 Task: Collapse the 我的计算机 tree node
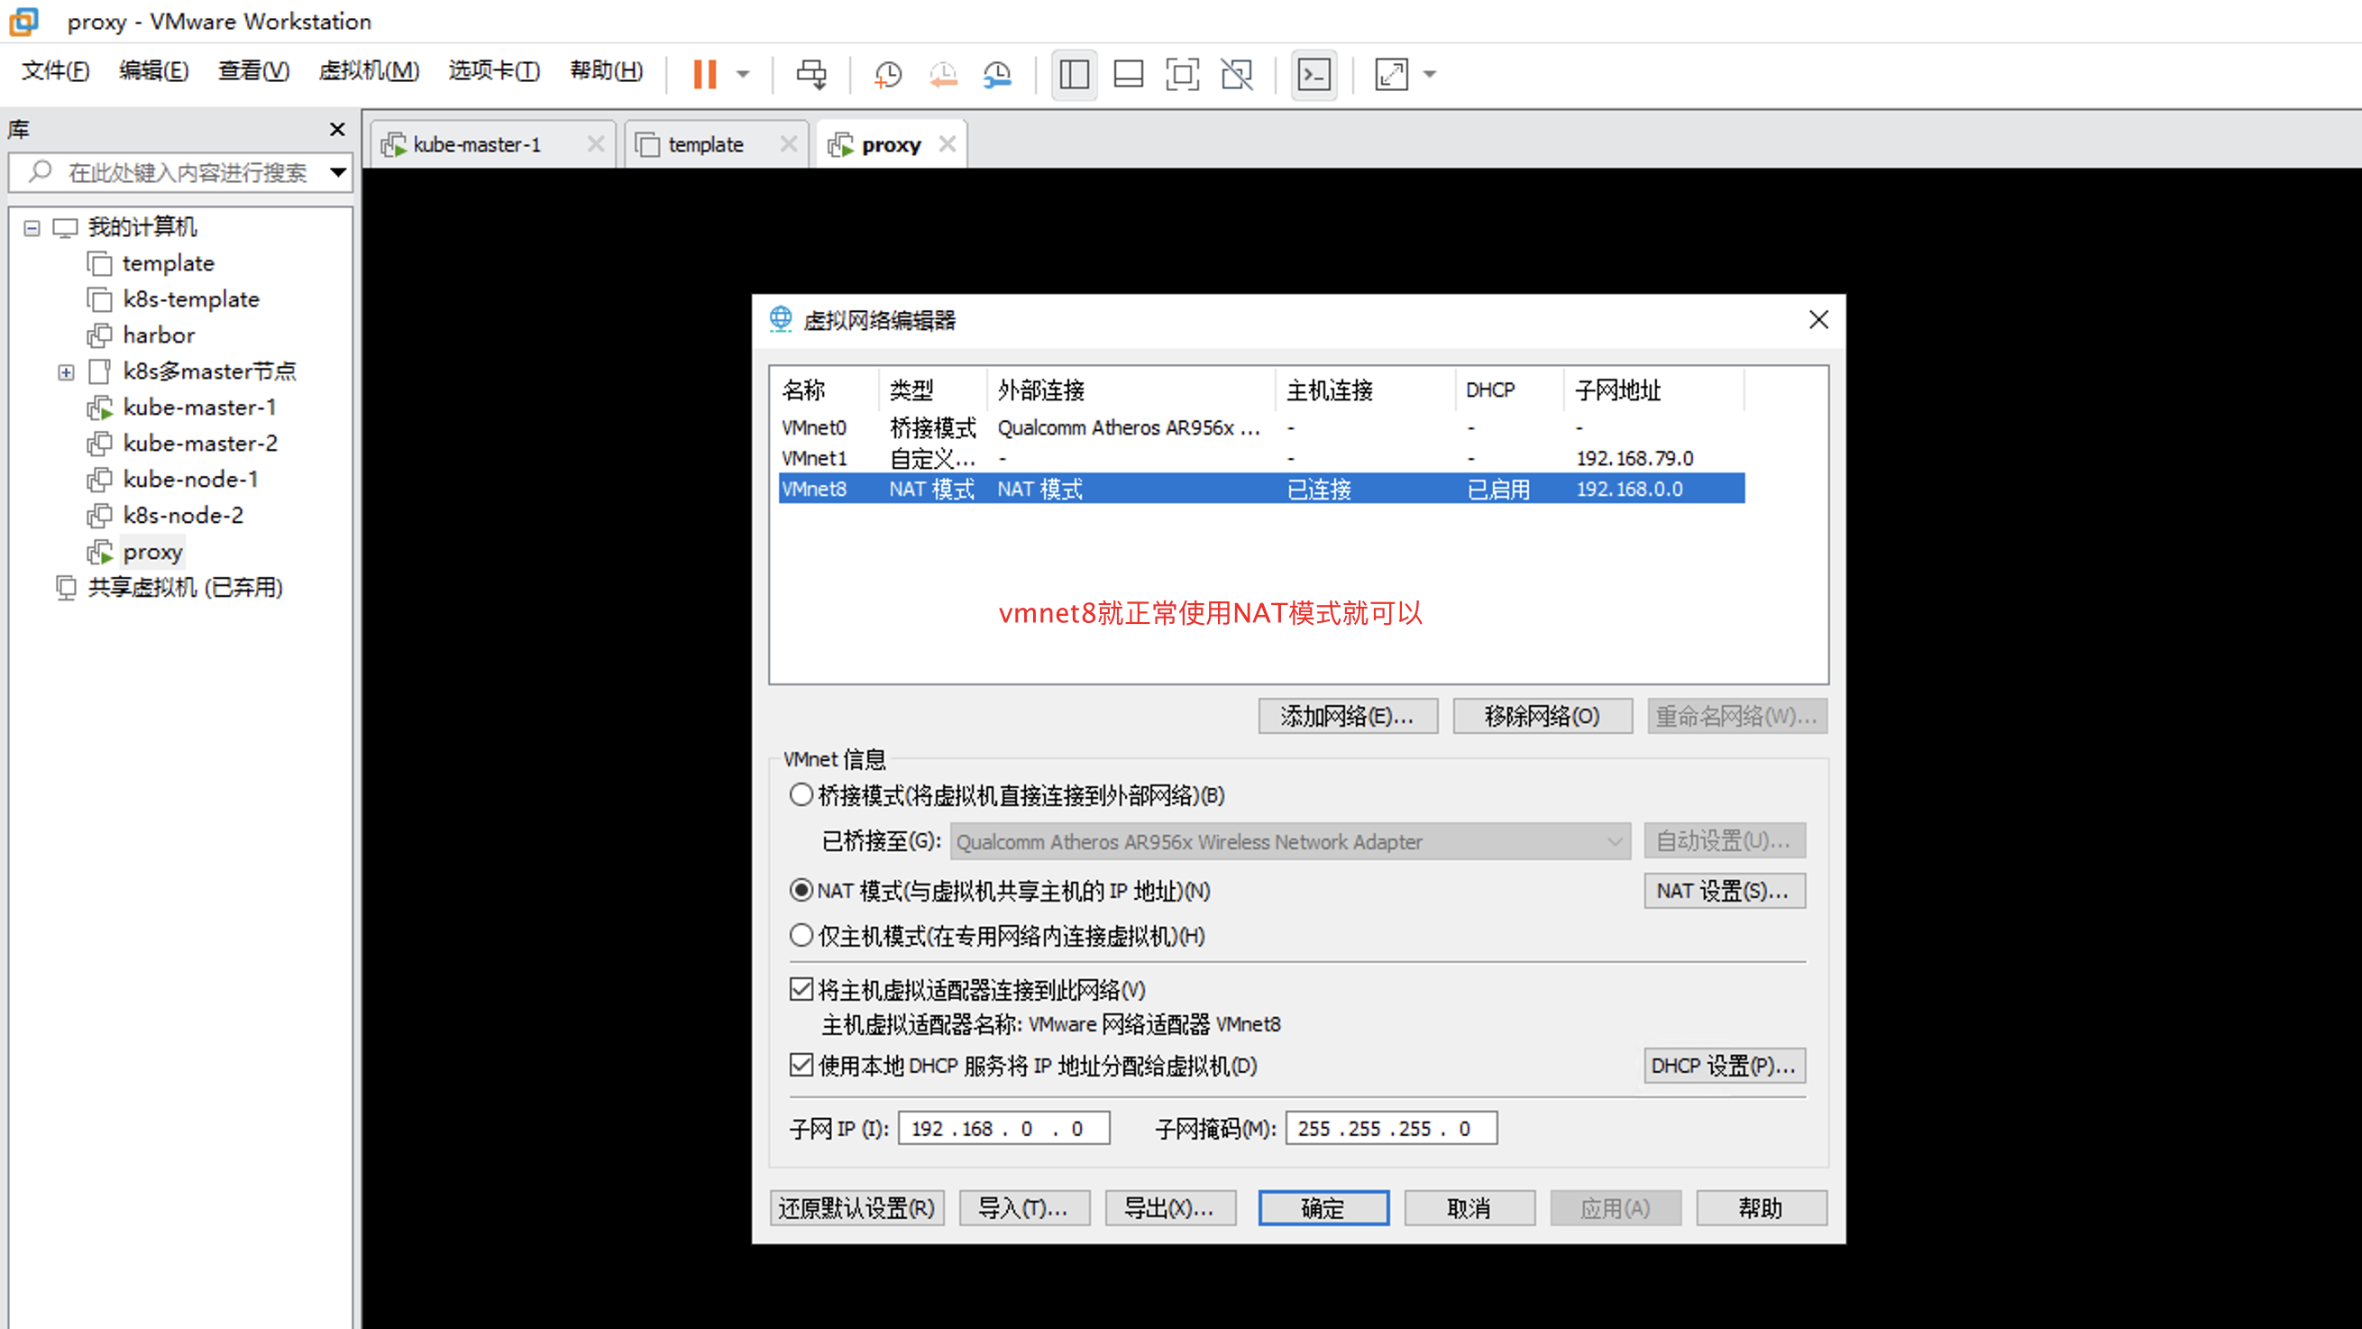(x=32, y=227)
